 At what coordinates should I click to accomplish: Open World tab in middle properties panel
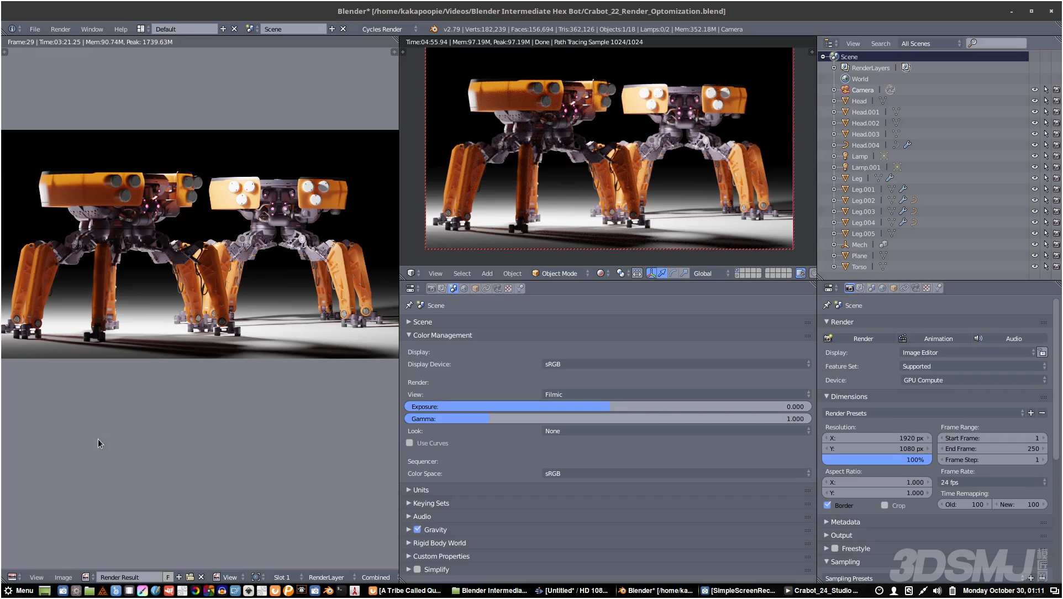click(464, 288)
